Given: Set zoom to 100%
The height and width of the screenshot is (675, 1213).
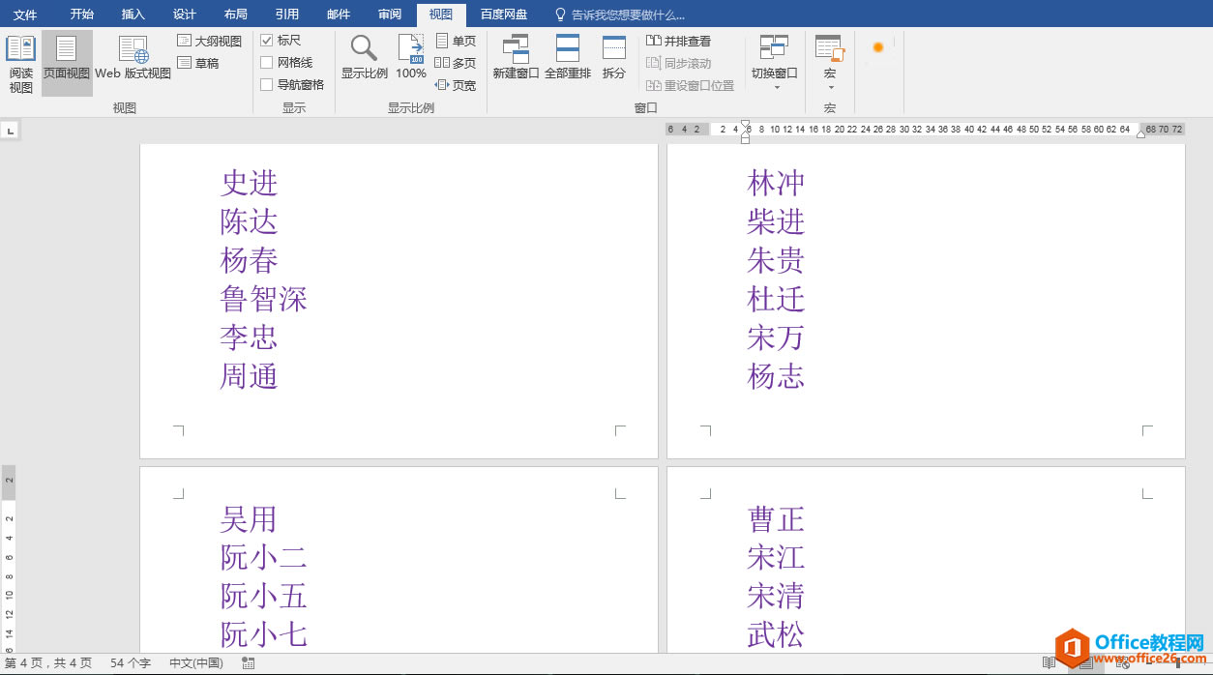Looking at the screenshot, I should click(411, 58).
